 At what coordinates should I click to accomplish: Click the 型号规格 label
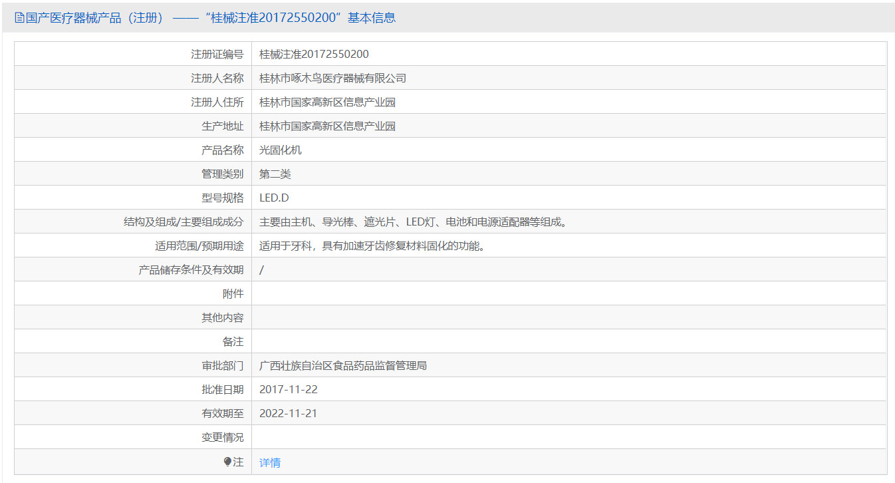(223, 198)
